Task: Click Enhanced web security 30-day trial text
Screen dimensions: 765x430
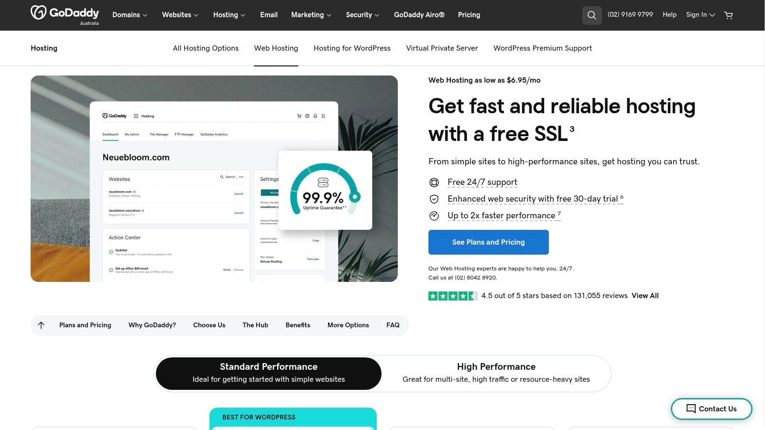Action: pos(535,199)
